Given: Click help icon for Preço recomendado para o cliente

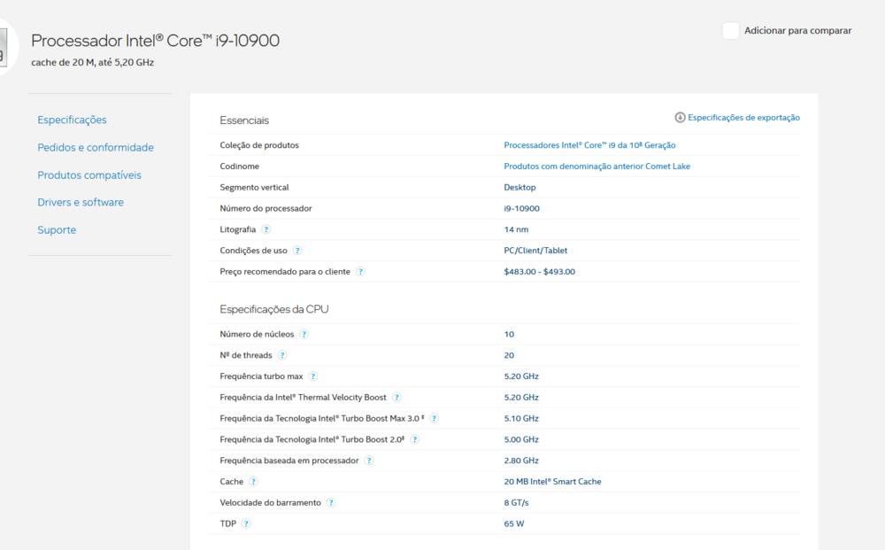Looking at the screenshot, I should (x=361, y=272).
